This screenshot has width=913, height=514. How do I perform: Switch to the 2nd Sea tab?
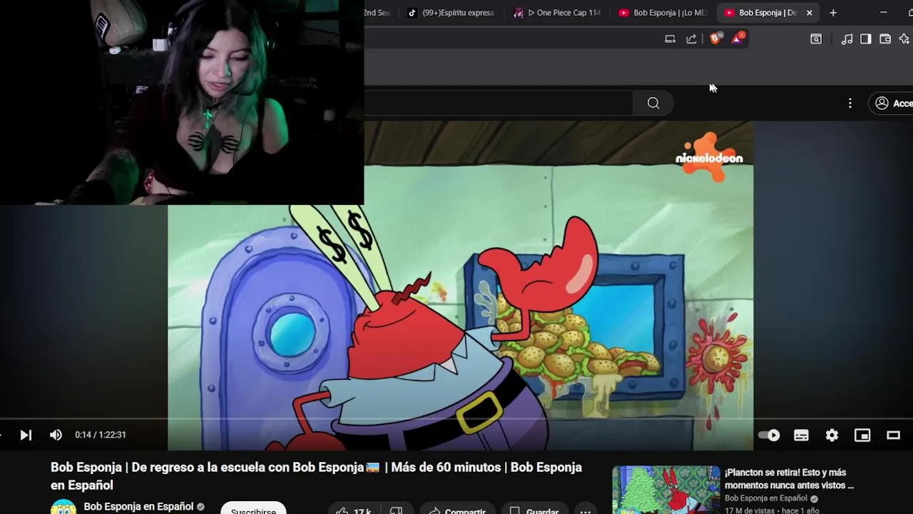(x=378, y=13)
